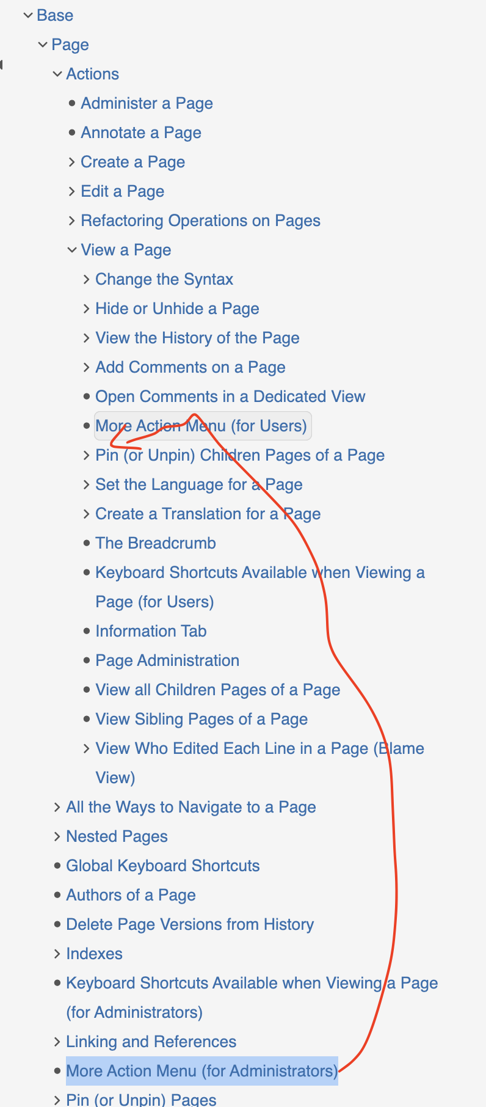This screenshot has width=486, height=1107.
Task: Open More Action Menu (for Administrators)
Action: pos(201,1071)
